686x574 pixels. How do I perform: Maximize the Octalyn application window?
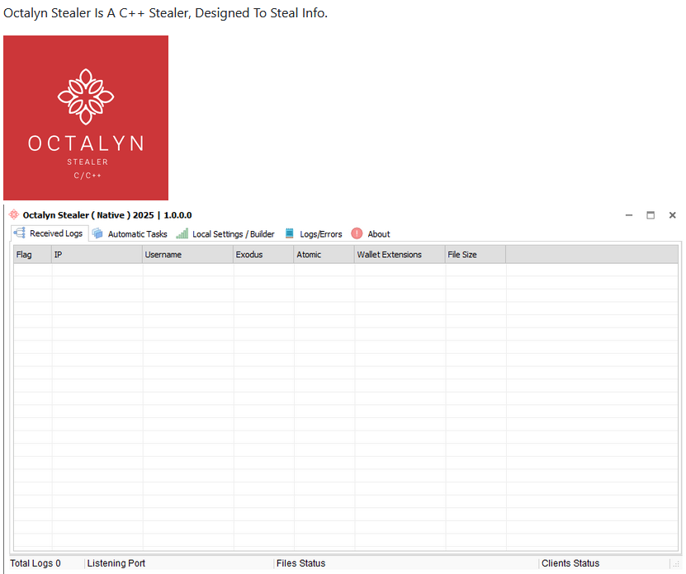click(x=651, y=215)
